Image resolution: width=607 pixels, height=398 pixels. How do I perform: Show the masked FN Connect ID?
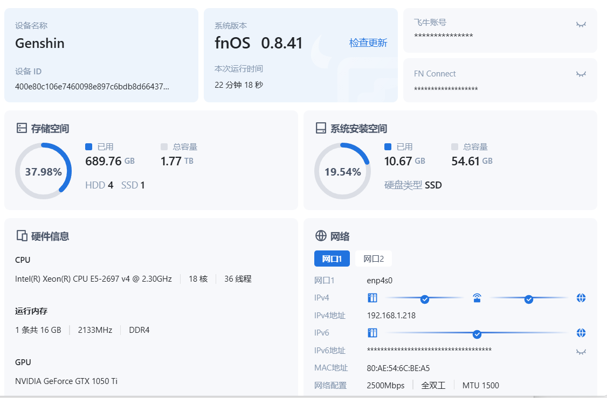(581, 74)
